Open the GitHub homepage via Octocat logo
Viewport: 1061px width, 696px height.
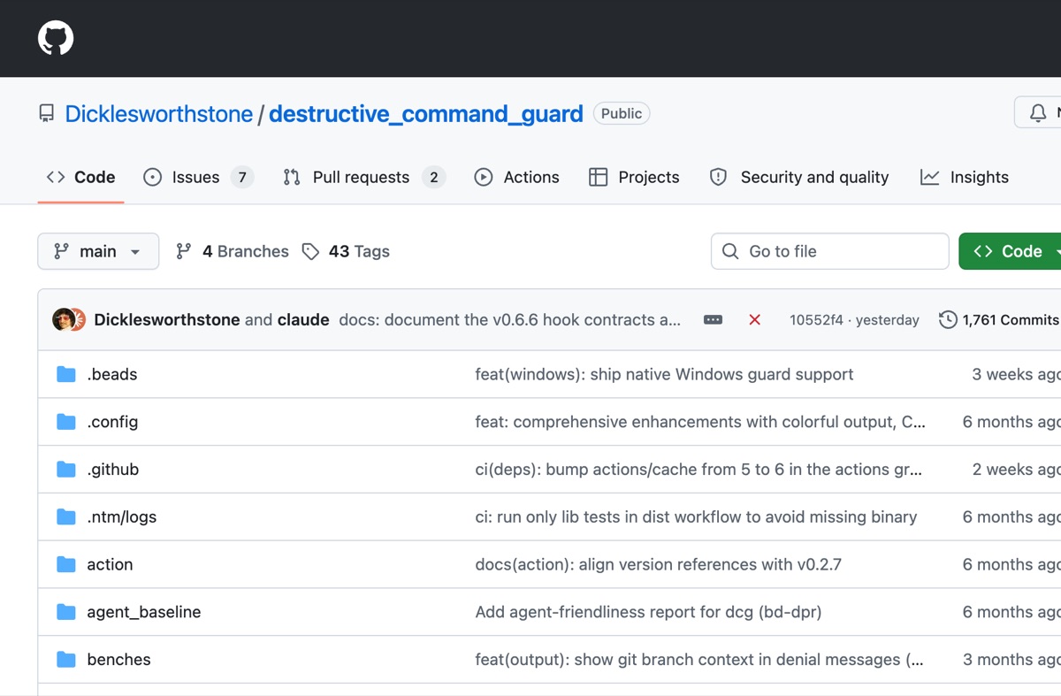pos(56,38)
